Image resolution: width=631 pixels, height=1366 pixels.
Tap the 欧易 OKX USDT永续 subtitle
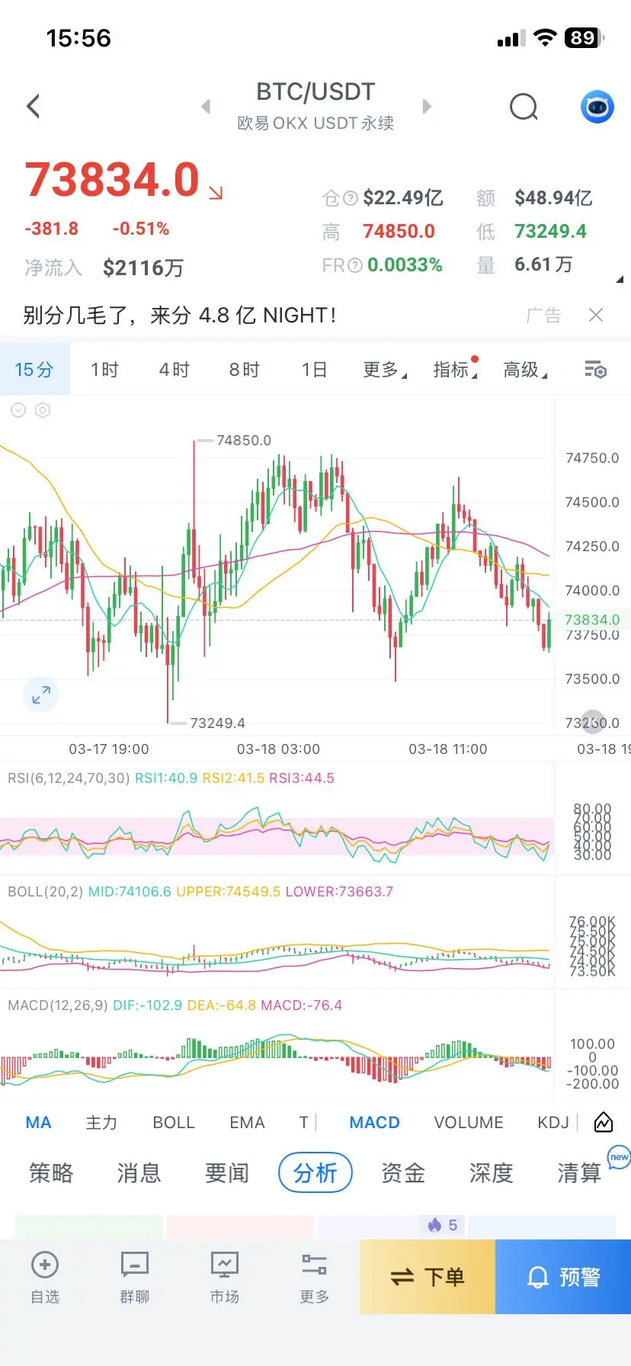point(315,123)
